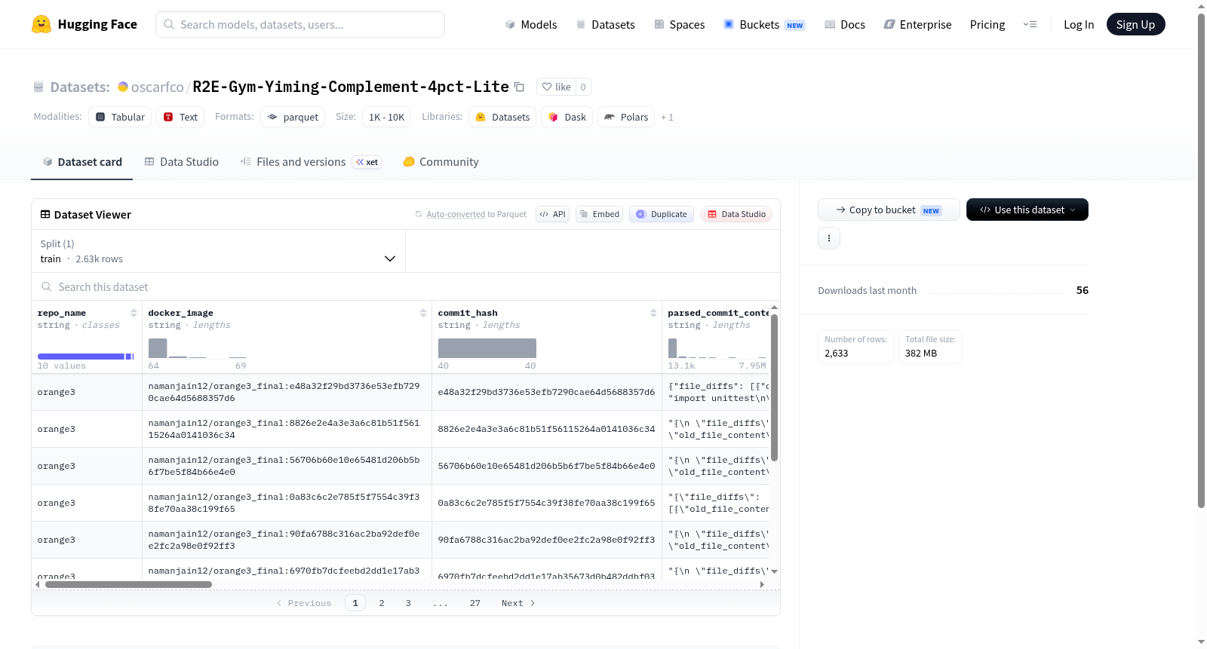Screen dimensions: 1207x649
Task: Go to the Next page
Action: click(518, 603)
